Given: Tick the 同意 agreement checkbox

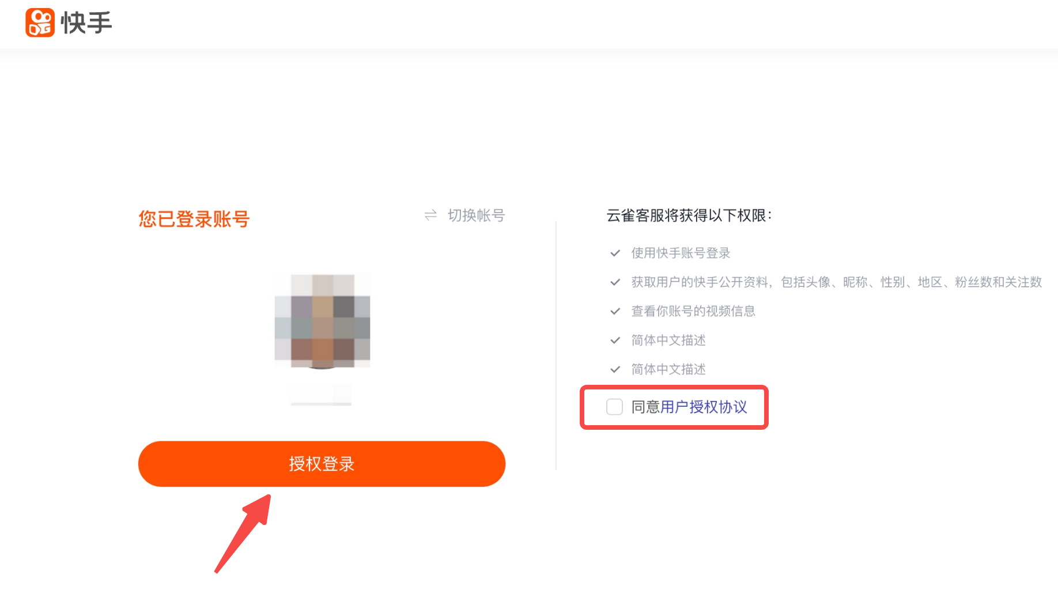Looking at the screenshot, I should pyautogui.click(x=614, y=407).
